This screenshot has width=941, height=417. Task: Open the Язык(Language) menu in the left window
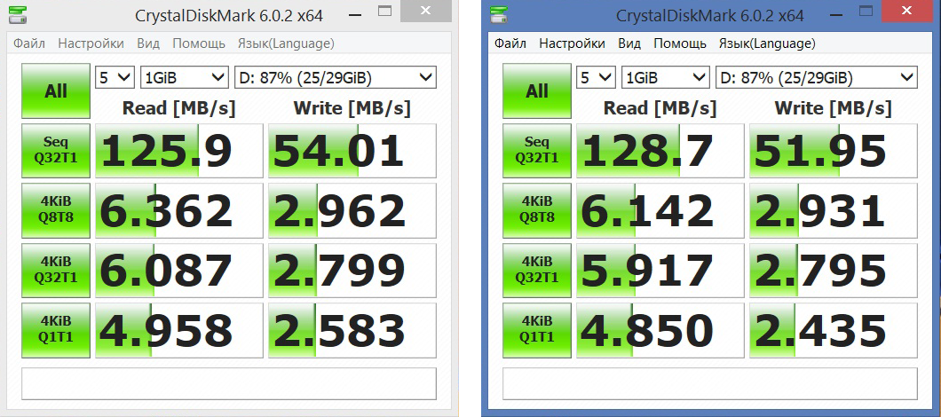286,43
